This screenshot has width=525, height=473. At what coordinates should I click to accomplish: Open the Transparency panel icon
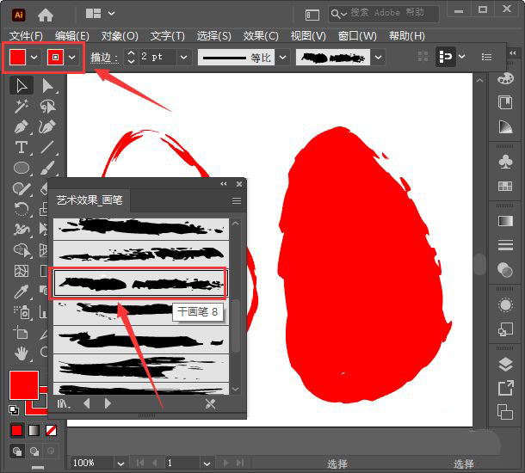coord(505,270)
